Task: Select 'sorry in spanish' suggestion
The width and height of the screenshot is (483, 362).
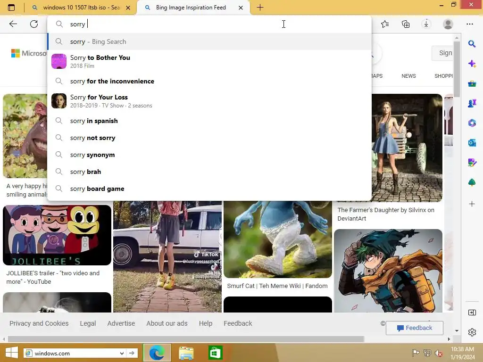Action: [209, 121]
